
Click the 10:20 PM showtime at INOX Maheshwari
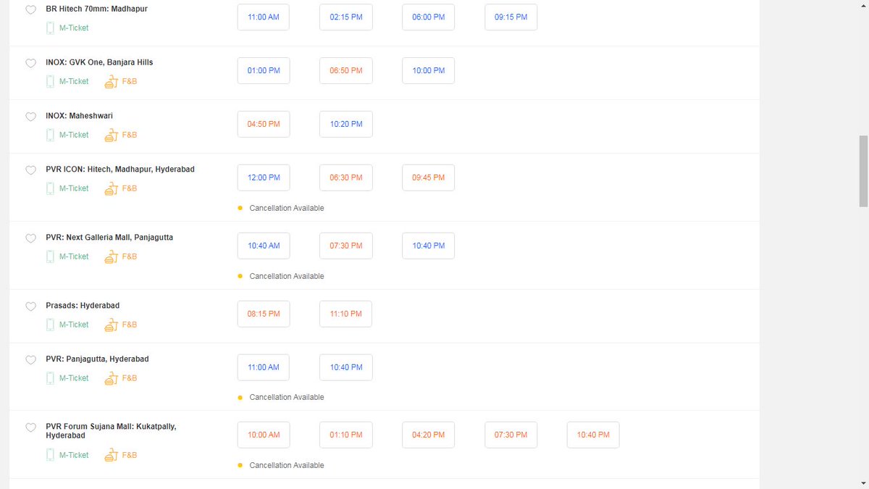pos(345,124)
